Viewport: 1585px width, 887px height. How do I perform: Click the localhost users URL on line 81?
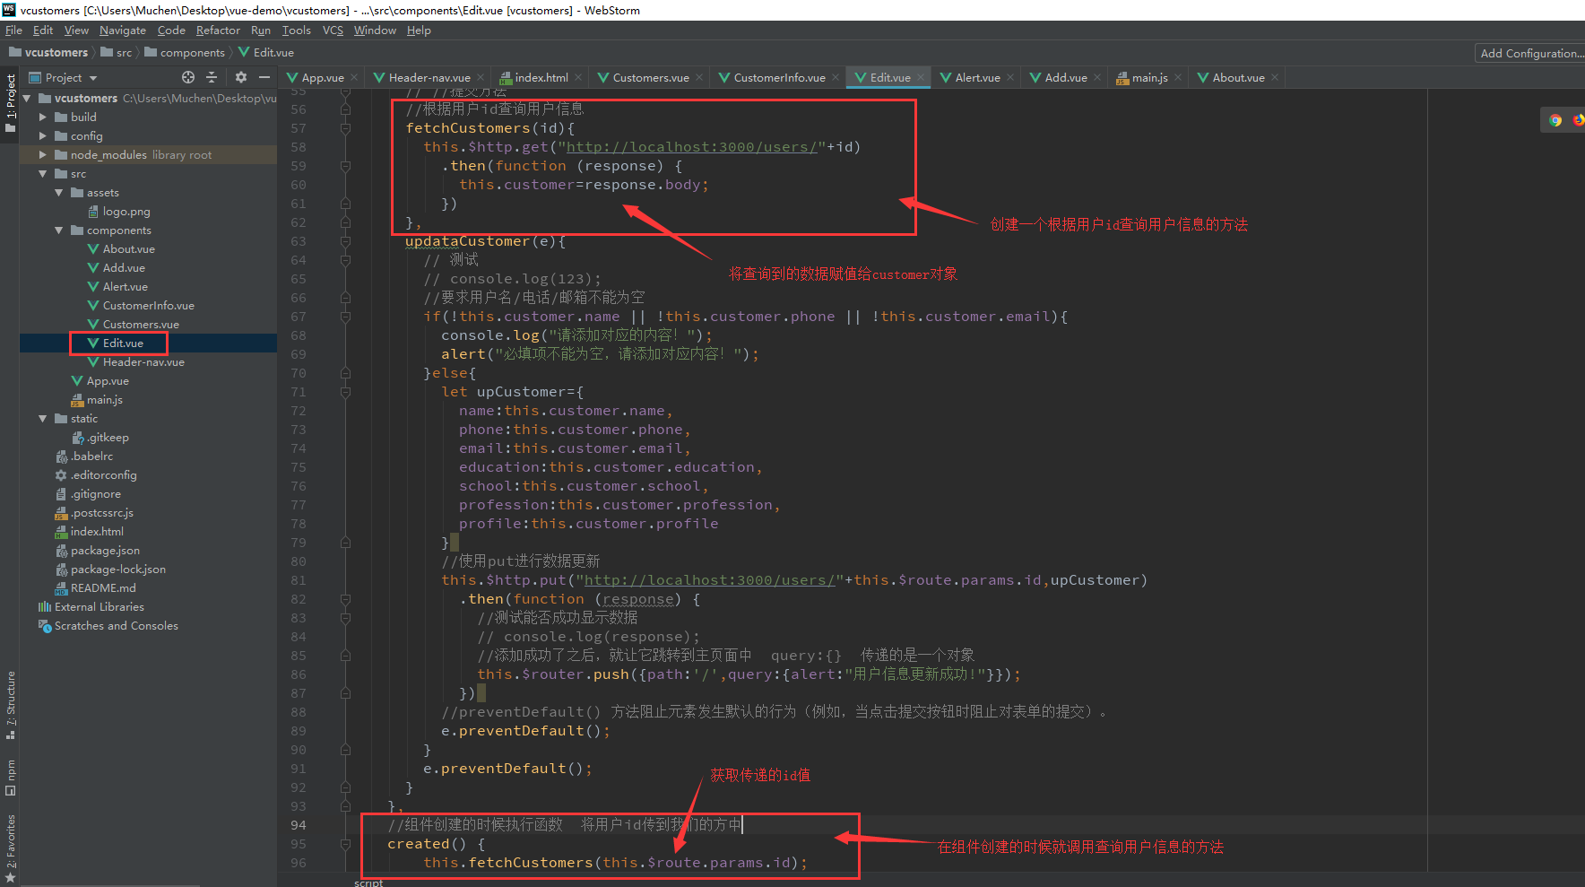(x=710, y=580)
